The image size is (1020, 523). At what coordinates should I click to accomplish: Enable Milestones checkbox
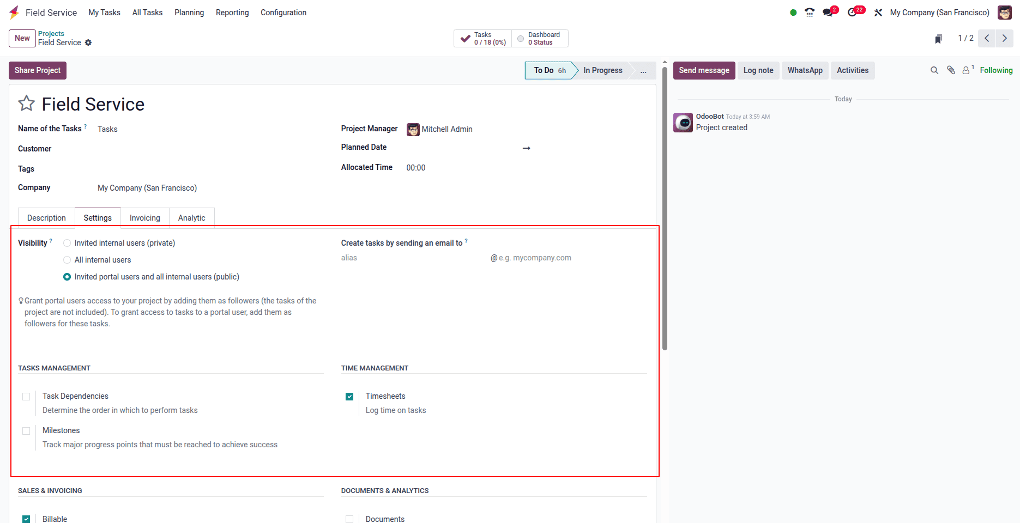tap(26, 431)
